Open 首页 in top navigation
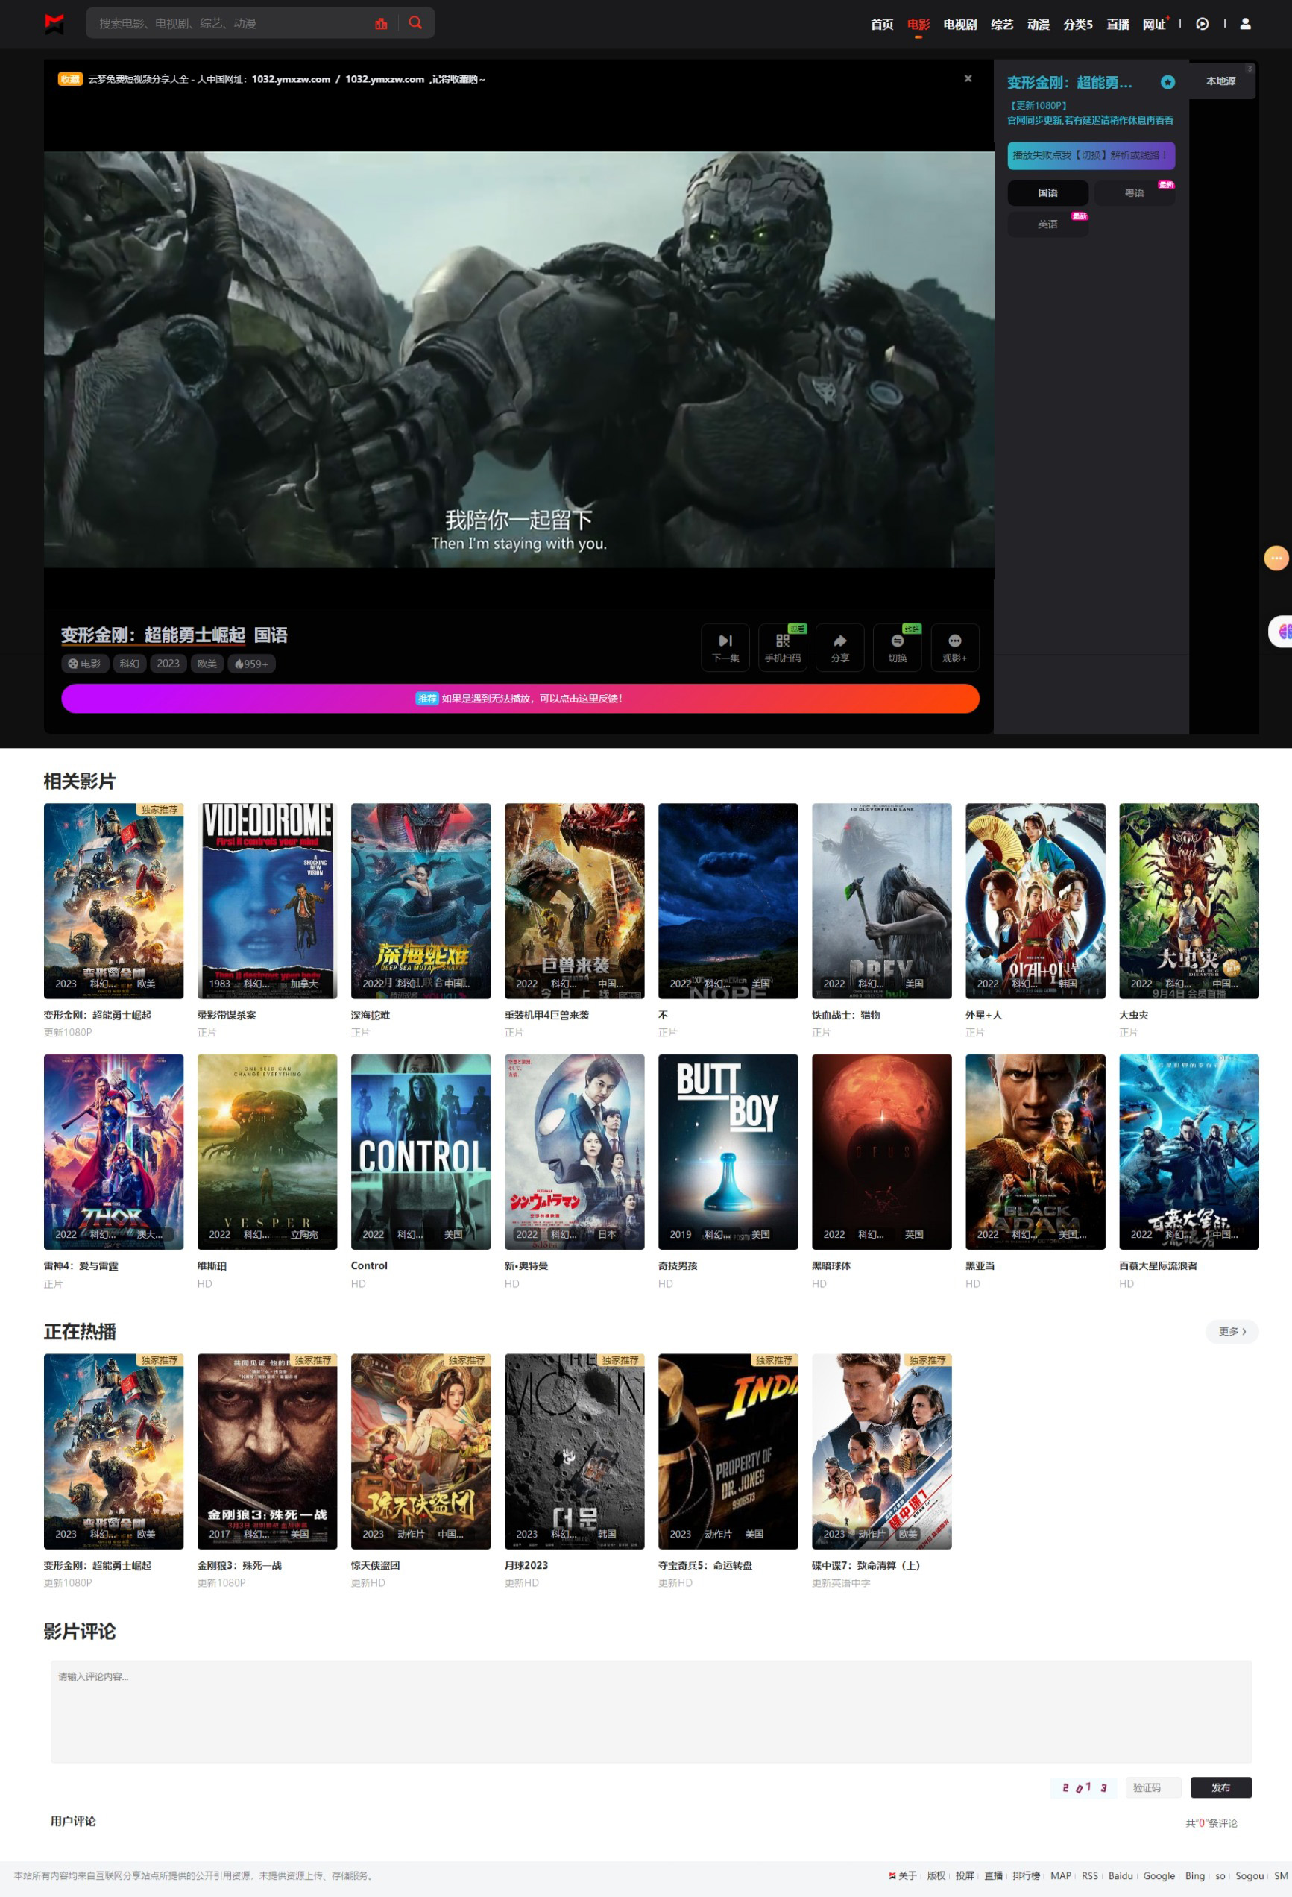Screen dimensions: 1292x1897 pyautogui.click(x=881, y=25)
